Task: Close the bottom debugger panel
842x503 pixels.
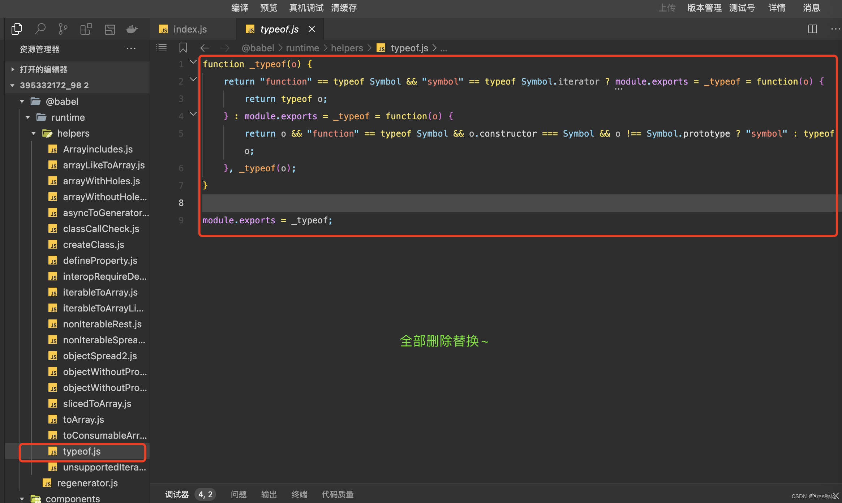Action: [x=836, y=496]
